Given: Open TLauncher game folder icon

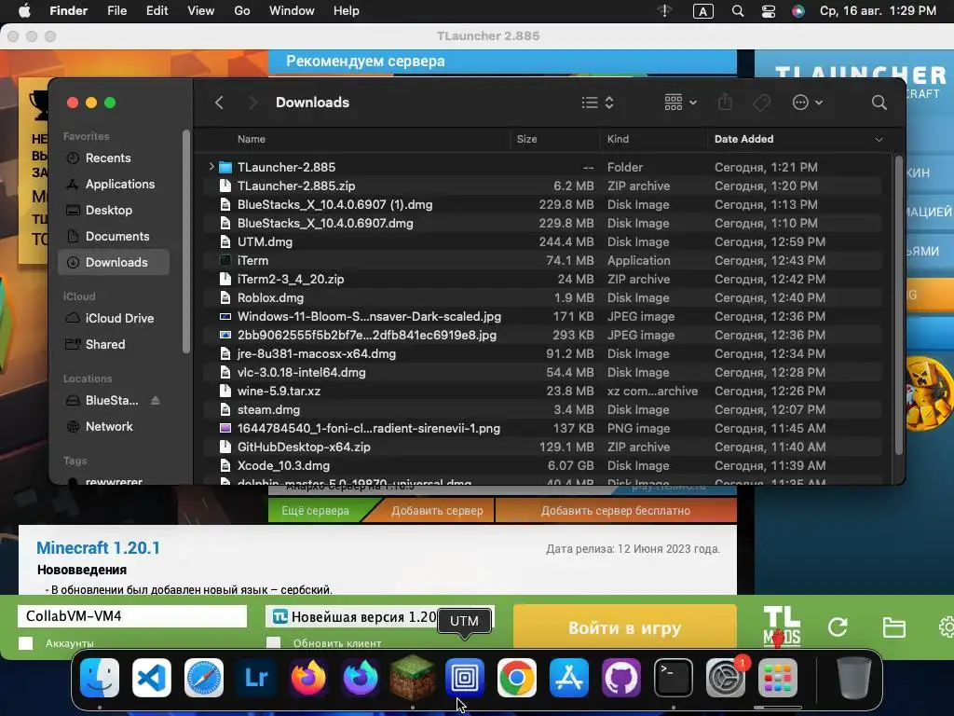Looking at the screenshot, I should point(893,627).
